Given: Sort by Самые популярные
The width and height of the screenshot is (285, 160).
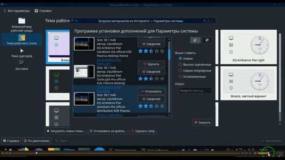Looking at the screenshot, I should click(x=195, y=71).
